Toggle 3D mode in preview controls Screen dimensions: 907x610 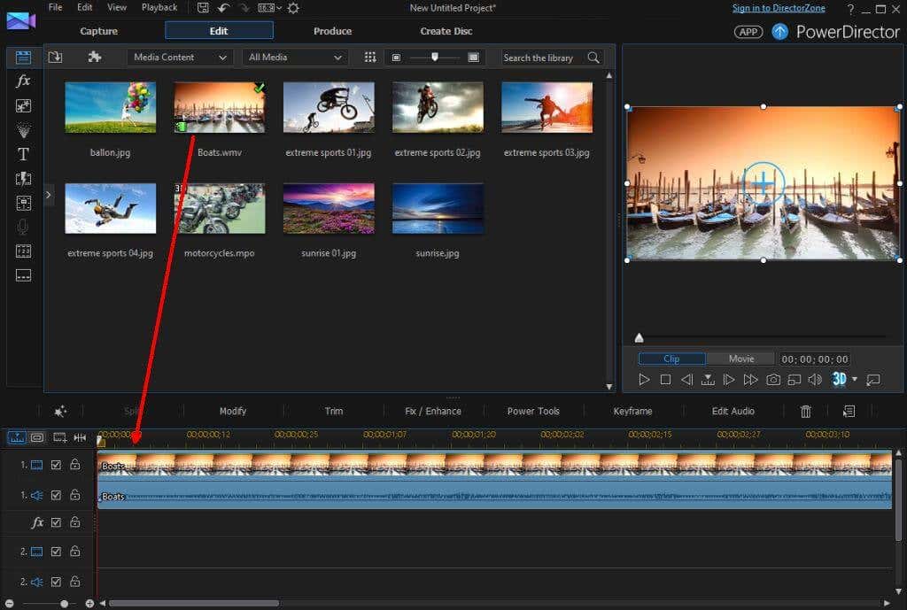click(x=838, y=380)
